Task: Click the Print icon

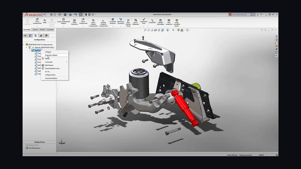Action: point(70,15)
